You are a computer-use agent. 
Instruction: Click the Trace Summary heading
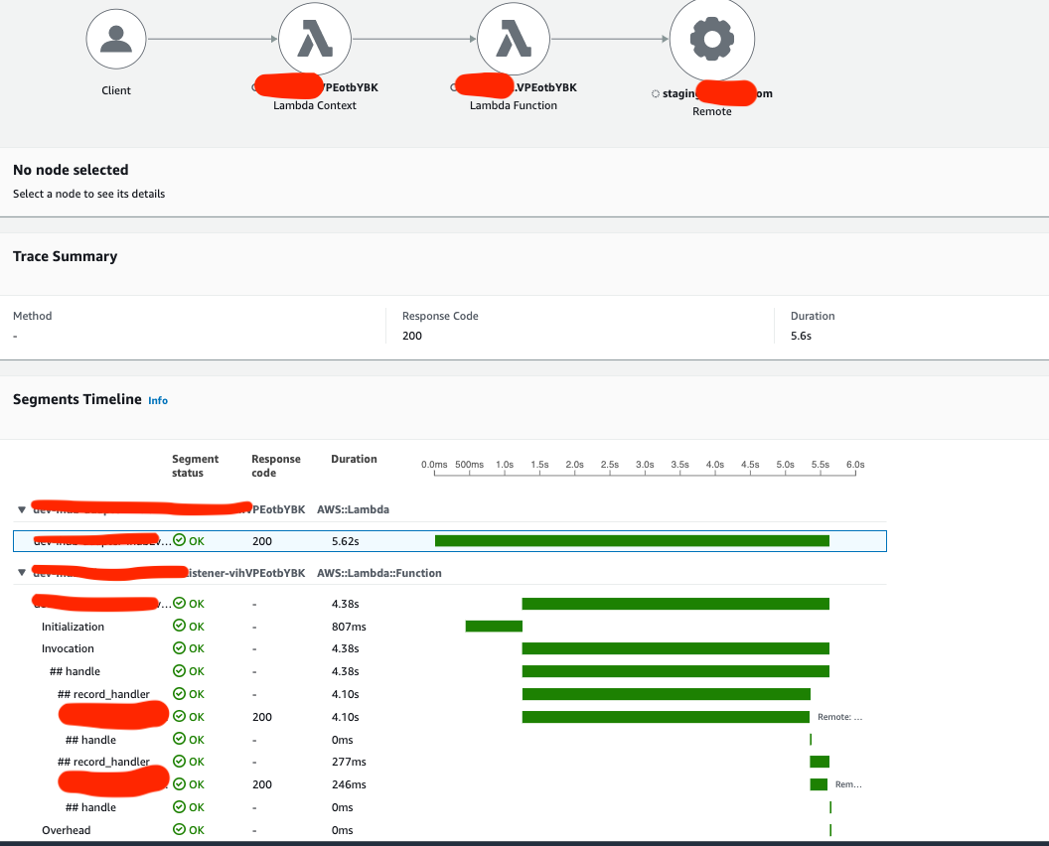[65, 257]
